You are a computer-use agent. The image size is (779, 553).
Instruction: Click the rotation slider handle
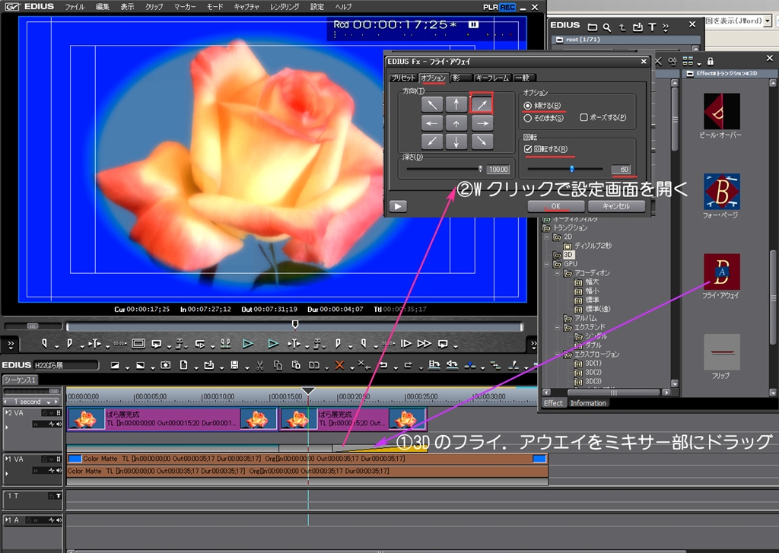tap(572, 169)
